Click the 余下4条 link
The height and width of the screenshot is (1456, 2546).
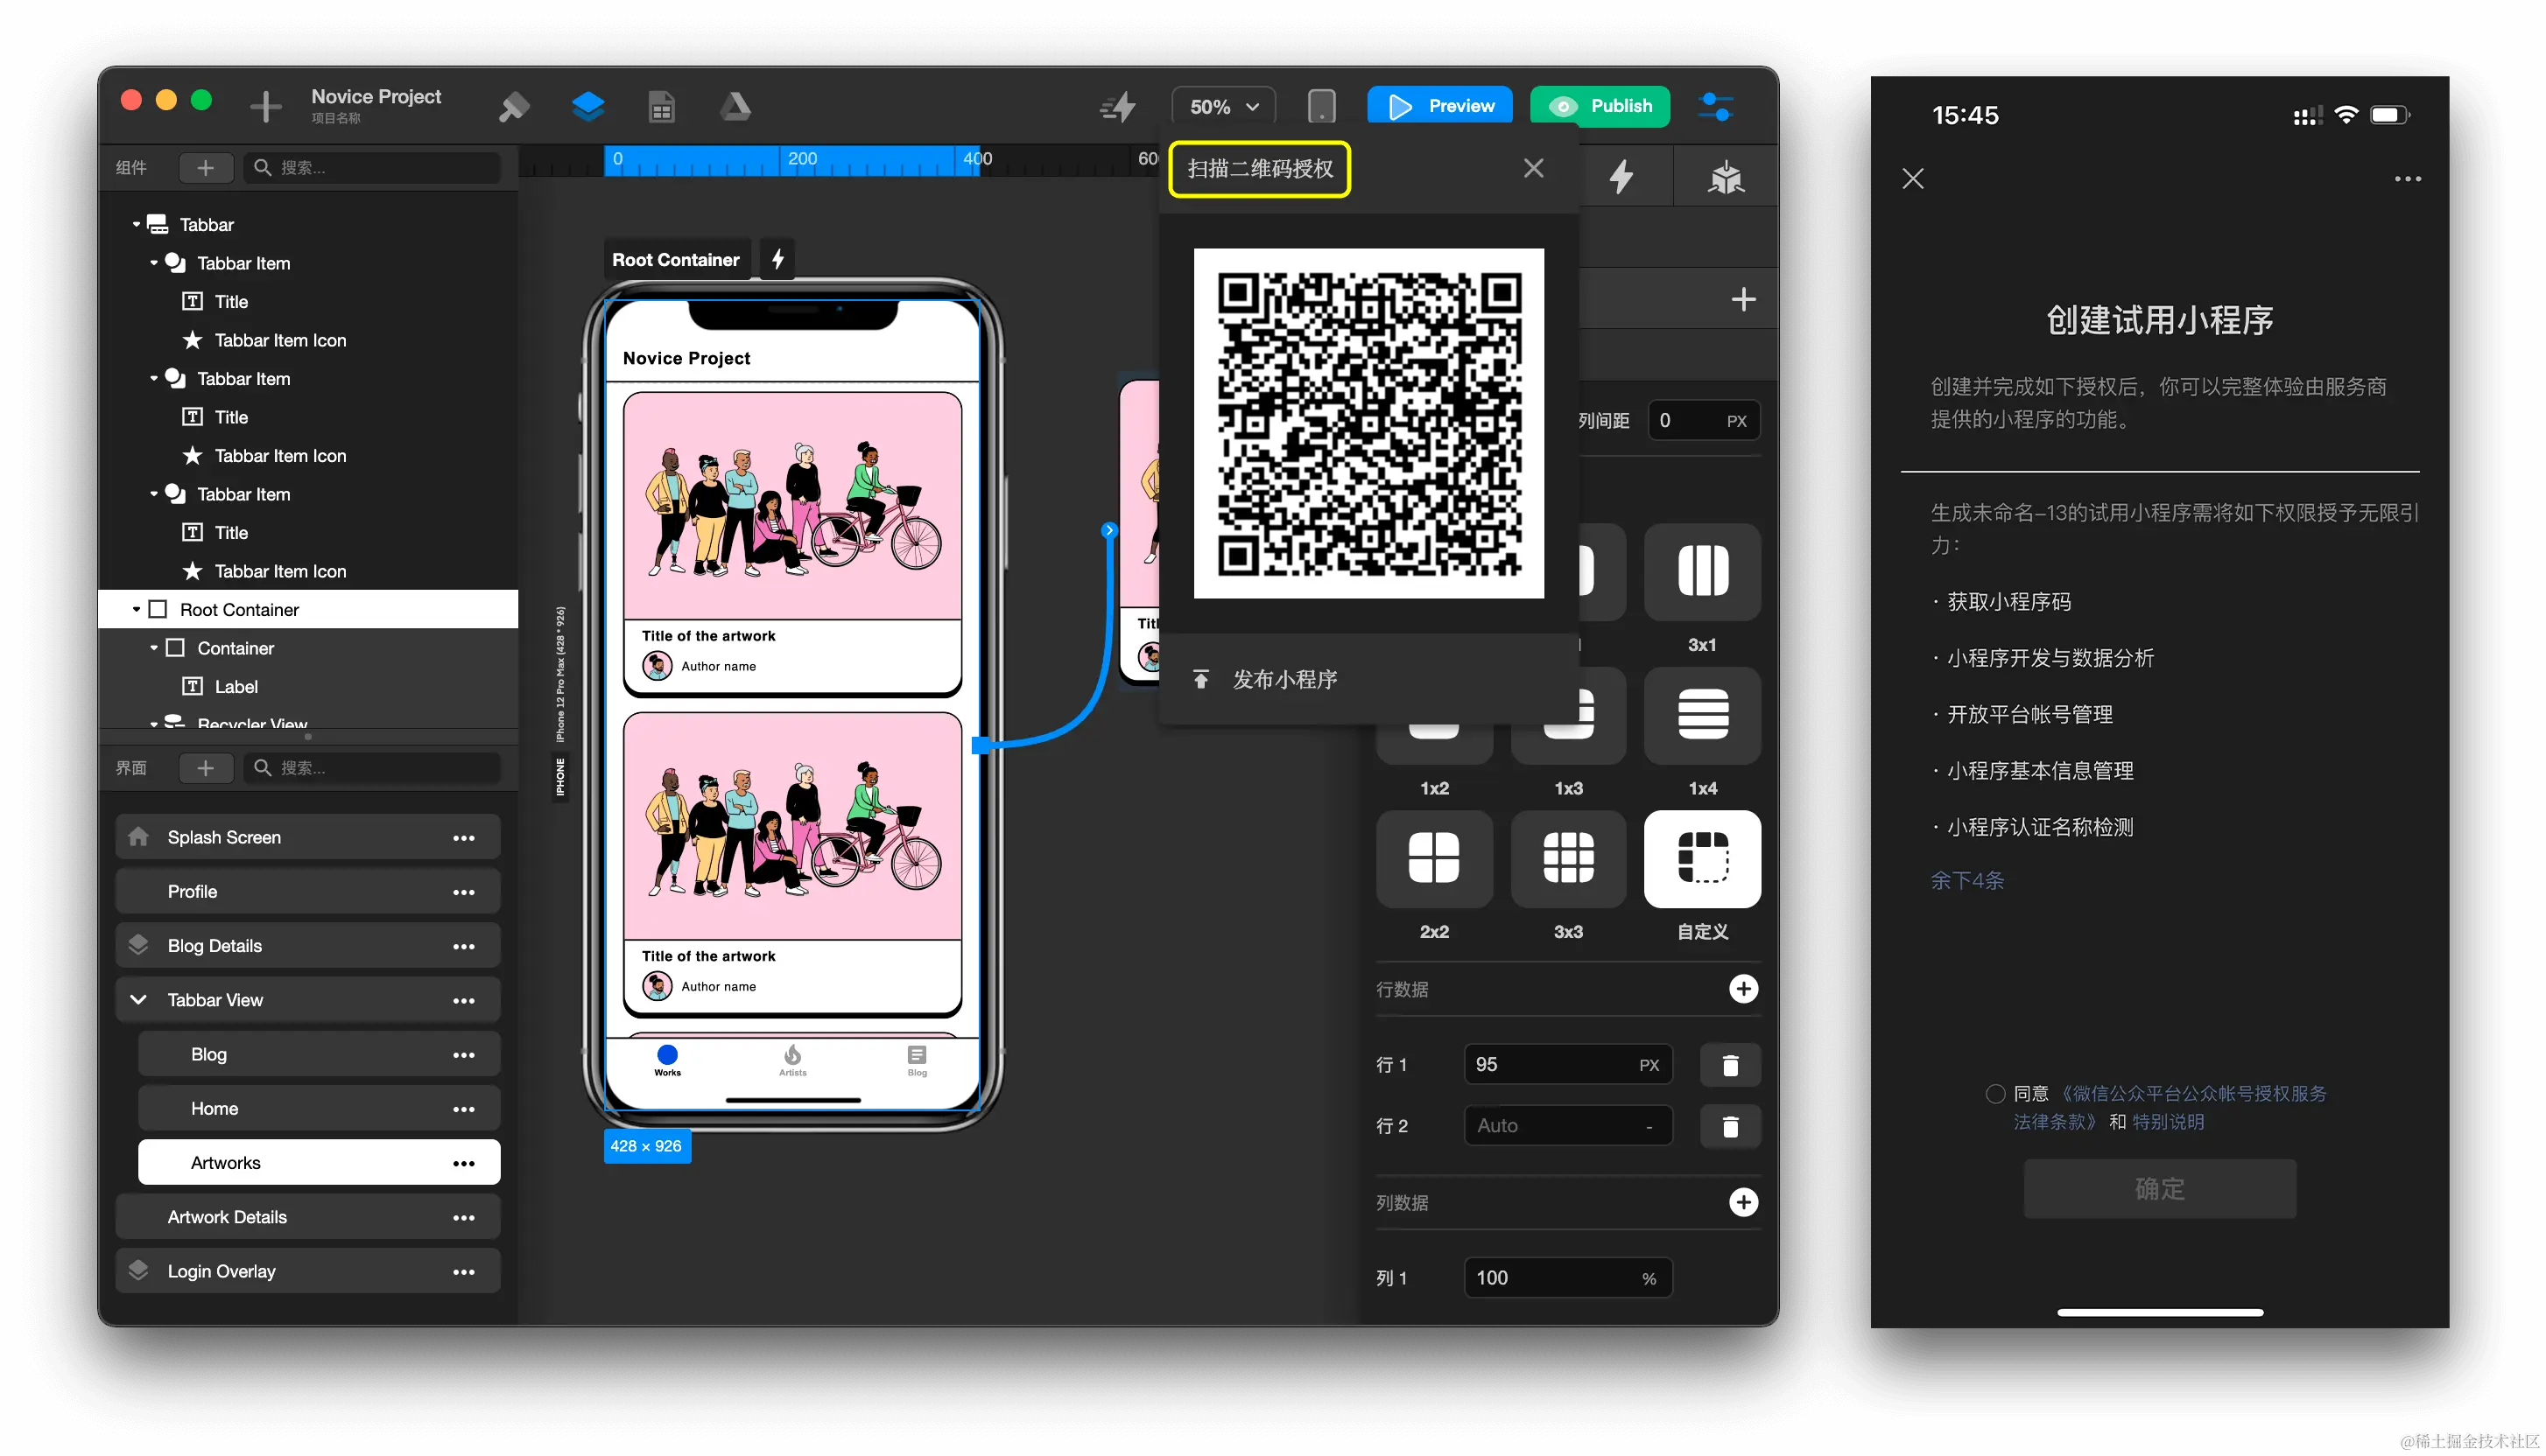(1966, 880)
